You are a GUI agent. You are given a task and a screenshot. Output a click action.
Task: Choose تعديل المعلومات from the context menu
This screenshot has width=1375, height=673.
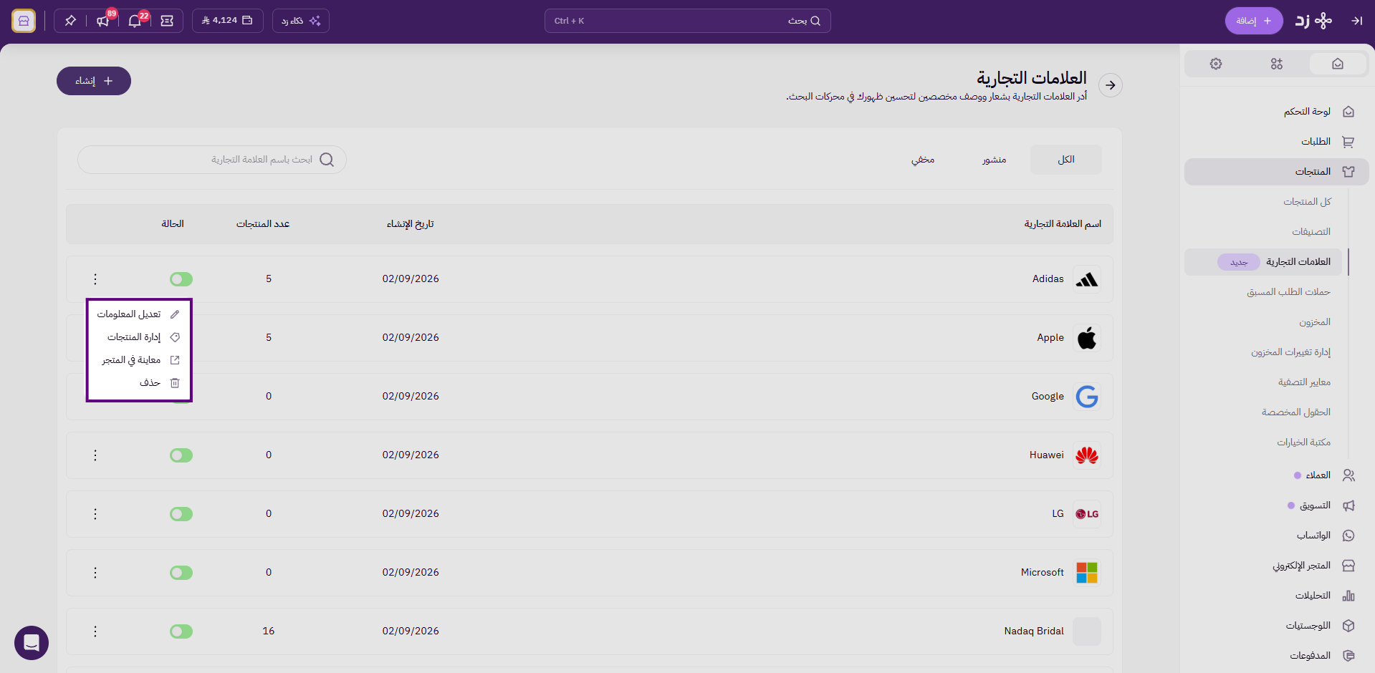pos(139,314)
